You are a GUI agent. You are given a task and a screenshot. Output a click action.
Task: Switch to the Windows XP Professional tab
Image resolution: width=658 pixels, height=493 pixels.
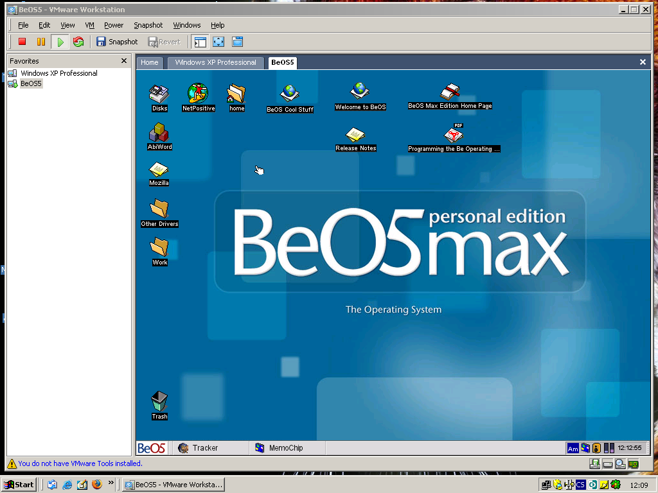click(x=216, y=62)
